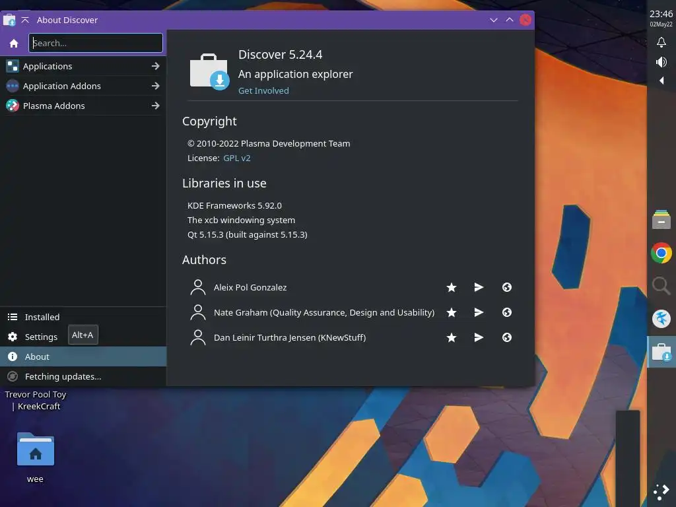Click star icon for Nate Graham

click(452, 312)
